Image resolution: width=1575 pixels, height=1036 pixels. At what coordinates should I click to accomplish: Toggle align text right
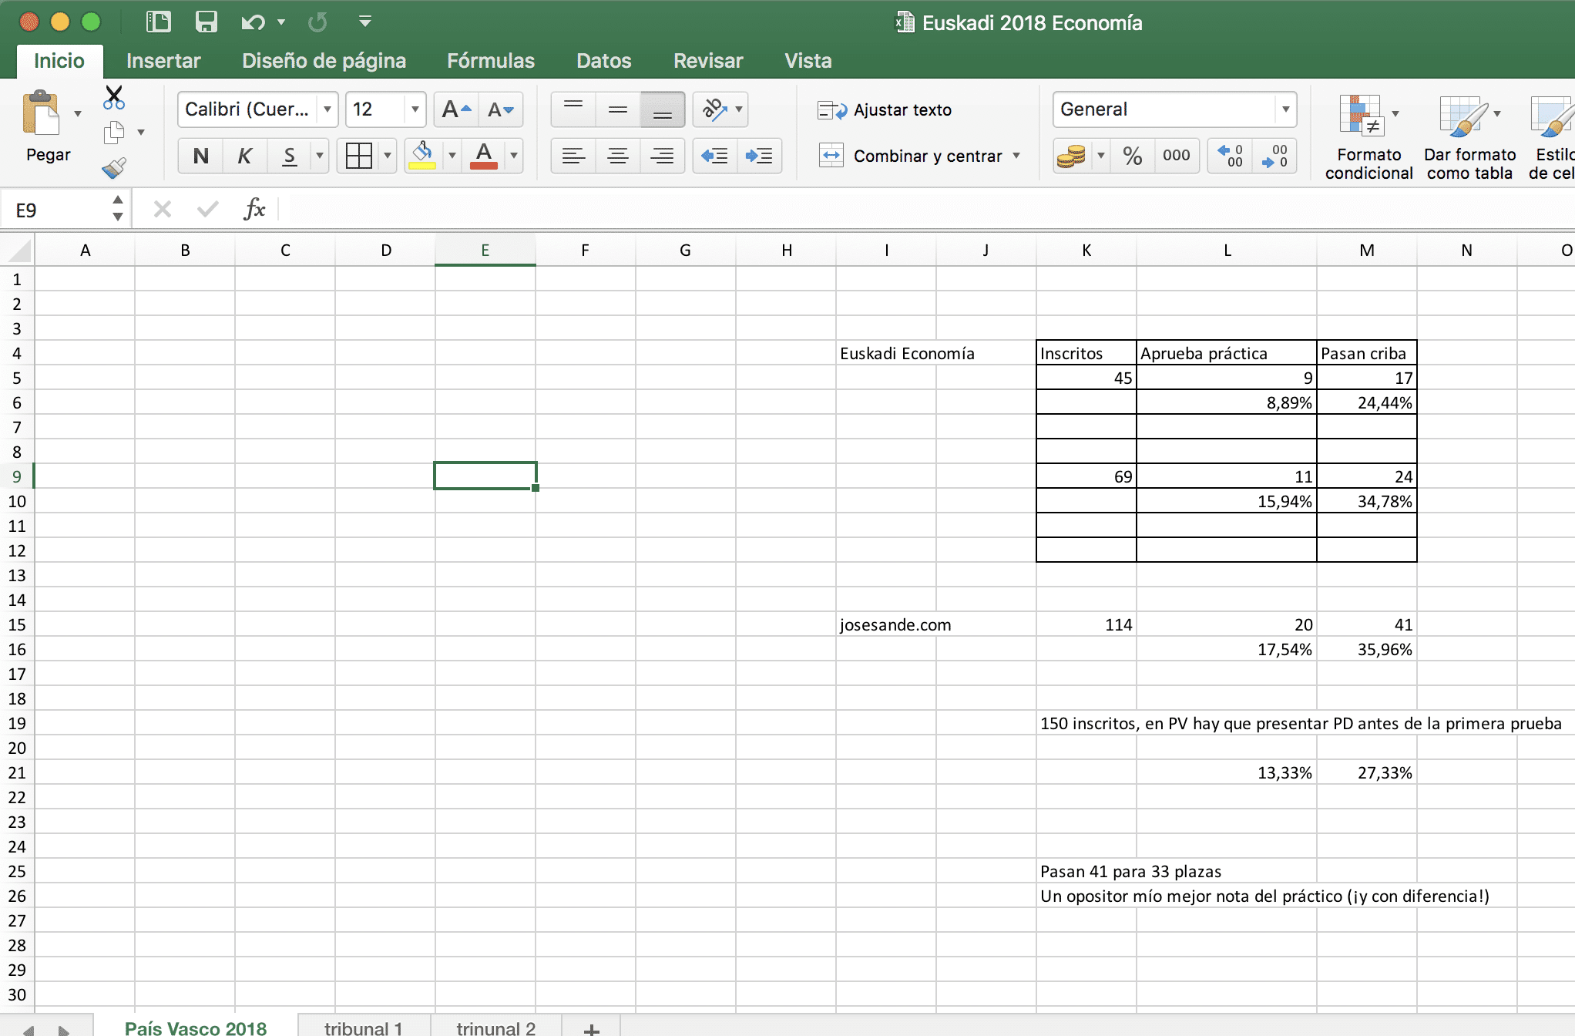click(x=662, y=156)
